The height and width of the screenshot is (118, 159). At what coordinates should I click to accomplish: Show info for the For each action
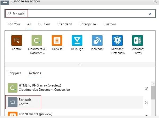(x=146, y=102)
